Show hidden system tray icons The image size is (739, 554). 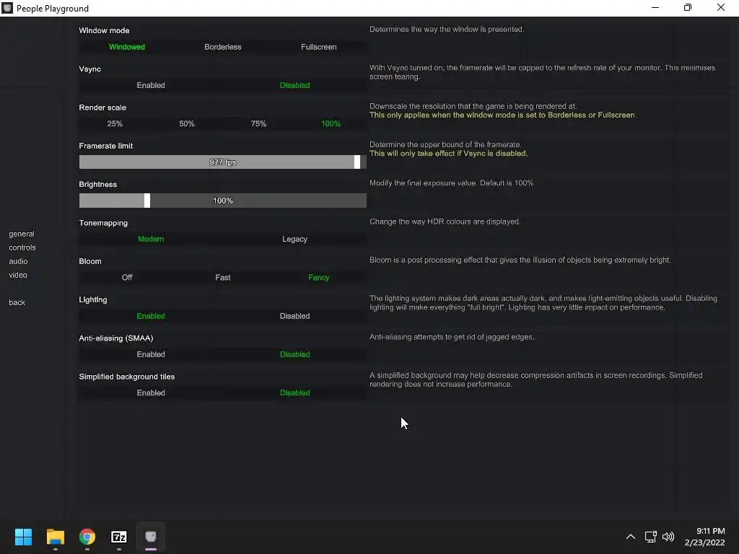[x=631, y=537]
